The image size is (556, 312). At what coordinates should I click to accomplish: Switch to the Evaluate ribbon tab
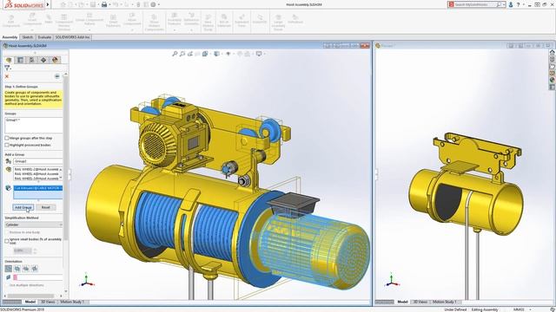point(44,37)
